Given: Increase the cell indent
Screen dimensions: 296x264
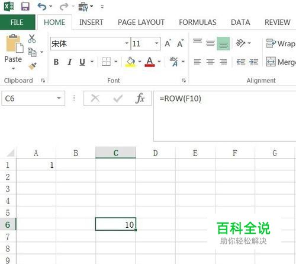Looking at the screenshot, I should [253, 62].
